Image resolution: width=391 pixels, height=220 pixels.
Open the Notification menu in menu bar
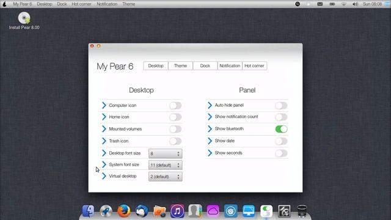pyautogui.click(x=107, y=4)
